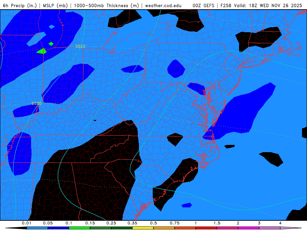Click the legend value 3
The height and width of the screenshot is (230, 307).
[x=259, y=223]
